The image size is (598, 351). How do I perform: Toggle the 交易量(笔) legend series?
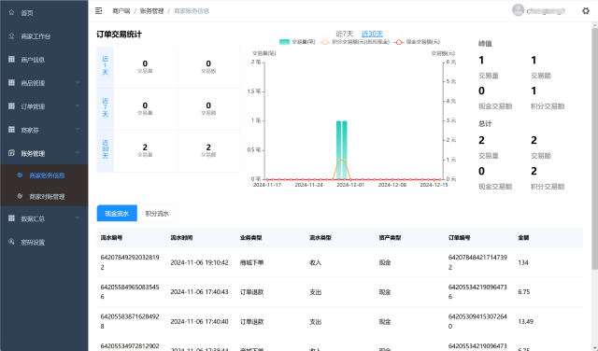[x=297, y=42]
